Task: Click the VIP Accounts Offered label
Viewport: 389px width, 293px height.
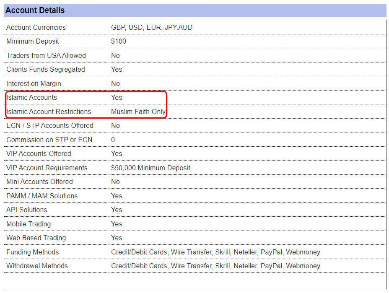Action: click(39, 153)
